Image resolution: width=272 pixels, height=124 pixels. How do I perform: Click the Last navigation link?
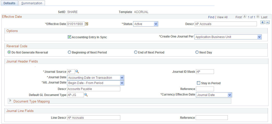[264, 17]
